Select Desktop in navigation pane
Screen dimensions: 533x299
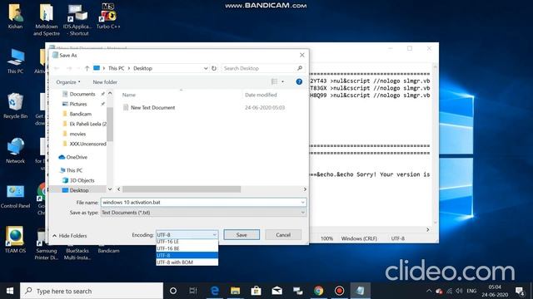79,190
